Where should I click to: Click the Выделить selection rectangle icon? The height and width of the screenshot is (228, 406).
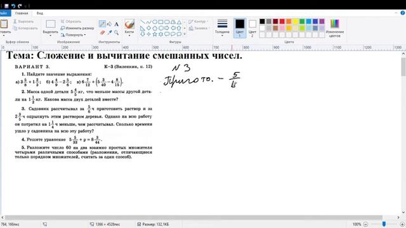pyautogui.click(x=51, y=24)
